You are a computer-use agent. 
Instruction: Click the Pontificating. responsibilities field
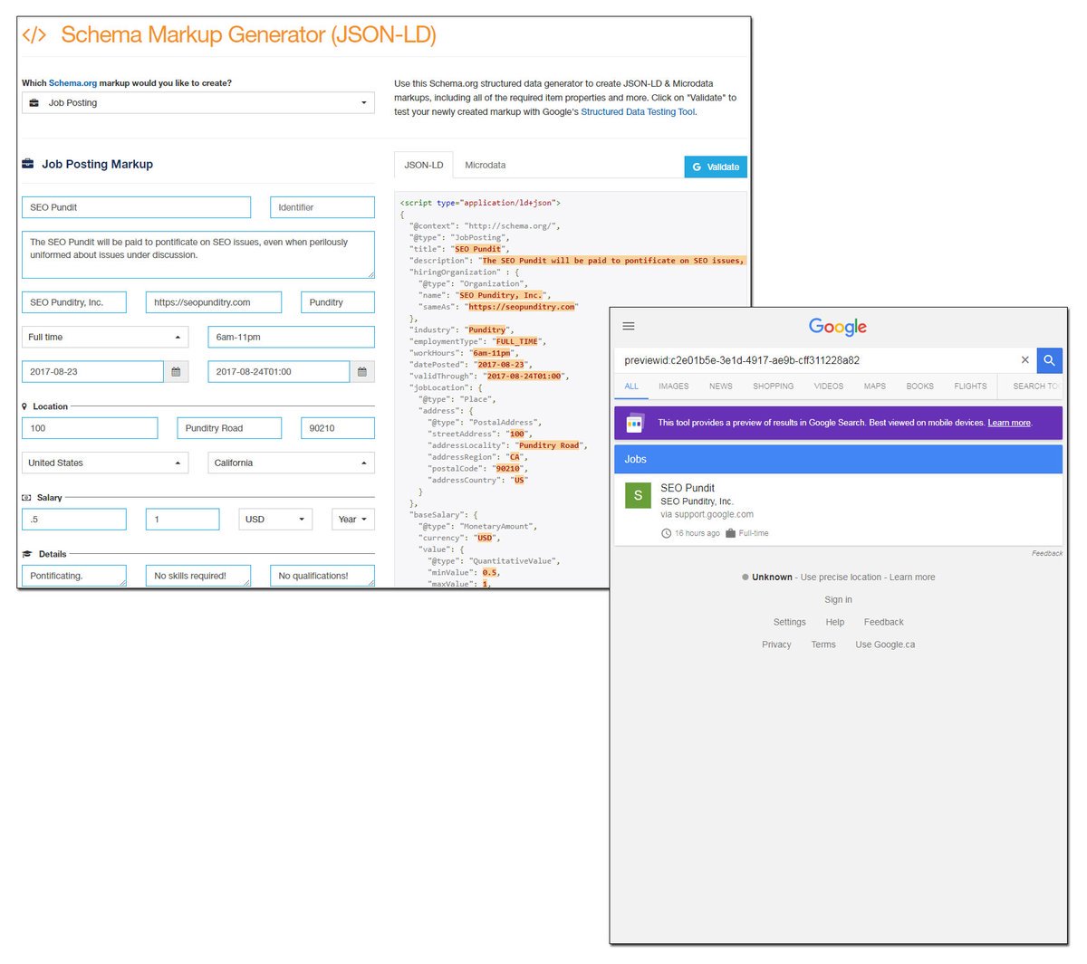pyautogui.click(x=74, y=576)
